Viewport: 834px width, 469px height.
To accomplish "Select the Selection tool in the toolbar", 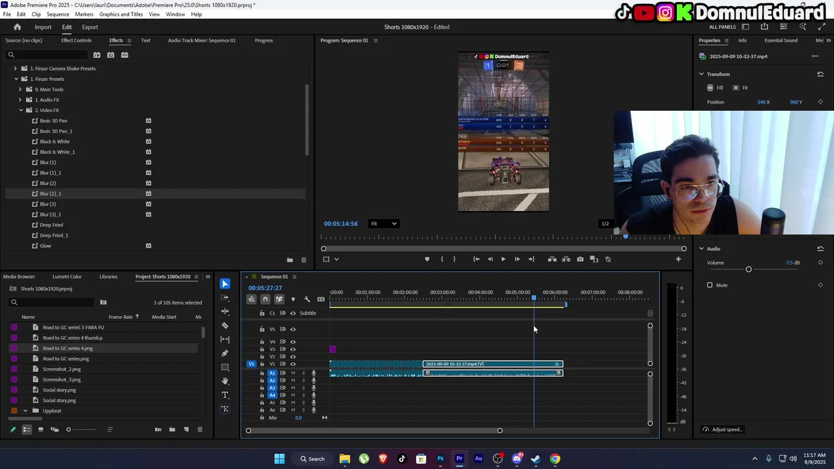I will pyautogui.click(x=225, y=284).
